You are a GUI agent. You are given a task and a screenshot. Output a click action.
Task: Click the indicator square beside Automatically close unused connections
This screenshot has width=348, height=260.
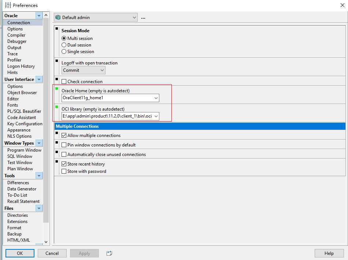tap(56, 152)
